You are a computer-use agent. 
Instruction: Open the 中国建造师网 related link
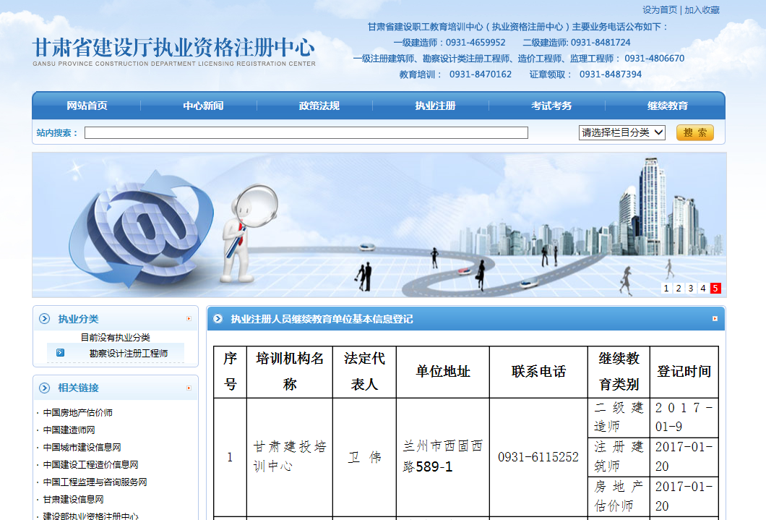69,430
